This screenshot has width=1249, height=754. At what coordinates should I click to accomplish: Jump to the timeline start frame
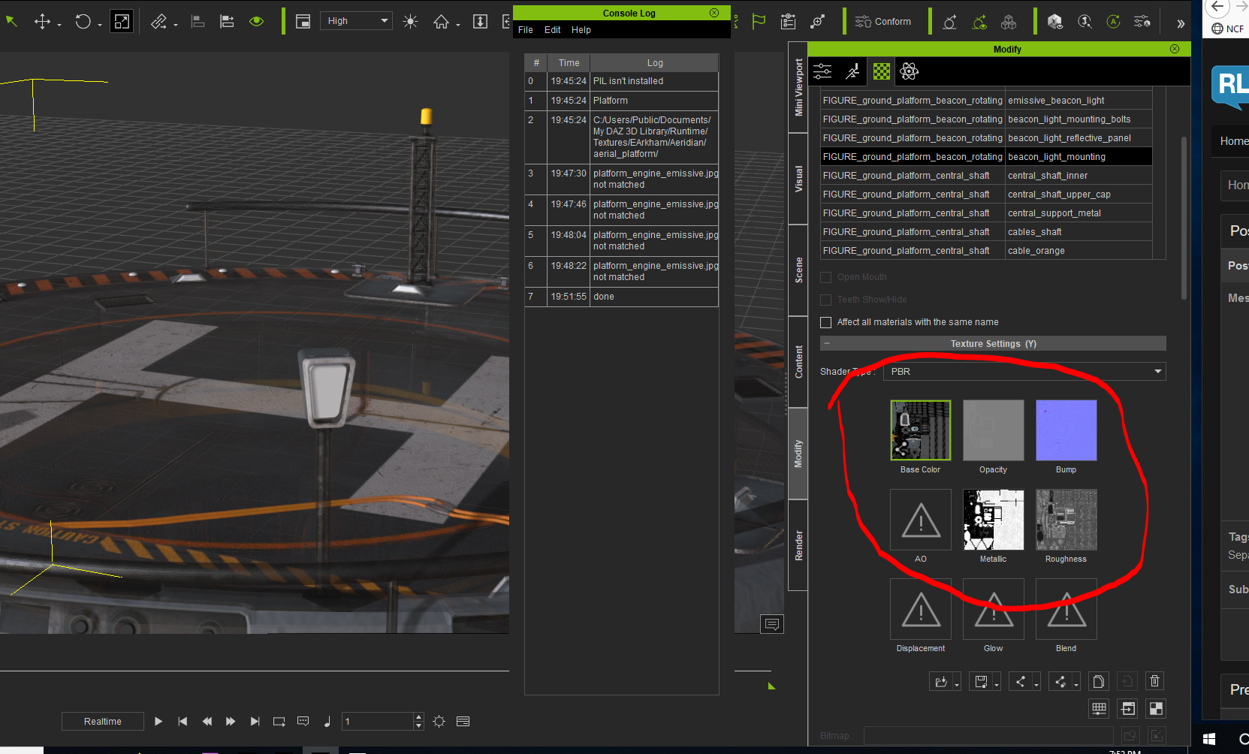tap(183, 722)
